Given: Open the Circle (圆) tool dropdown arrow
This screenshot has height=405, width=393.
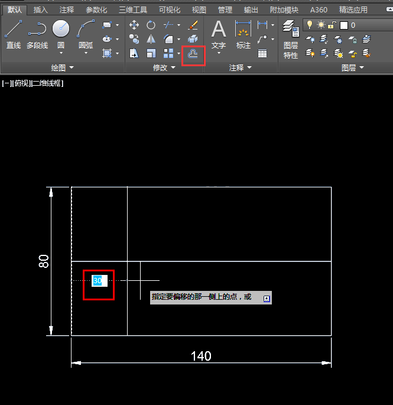Looking at the screenshot, I should (x=61, y=53).
